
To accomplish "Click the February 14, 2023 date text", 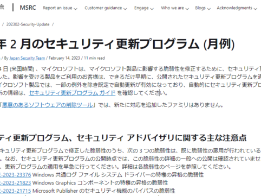I will 64,58.
